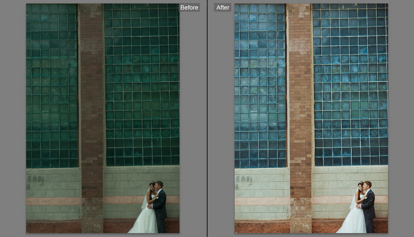Click right glass block window in Before photo
The height and width of the screenshot is (237, 414).
click(142, 83)
